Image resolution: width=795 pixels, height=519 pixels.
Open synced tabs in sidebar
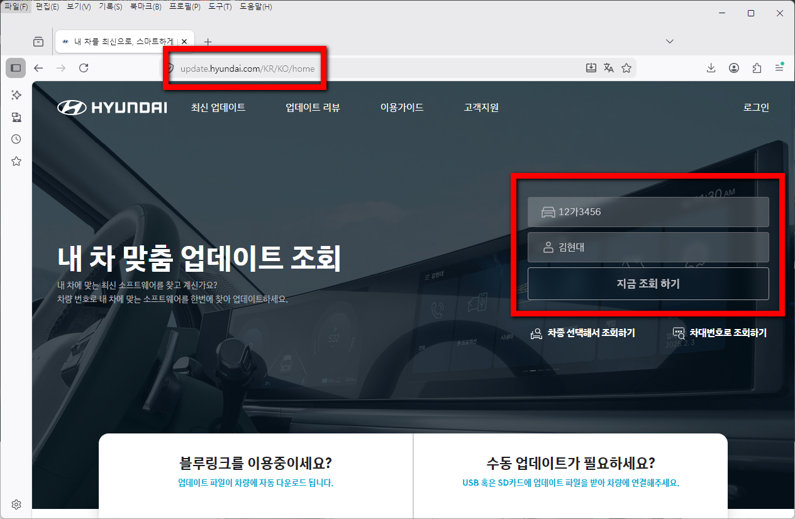tap(16, 117)
